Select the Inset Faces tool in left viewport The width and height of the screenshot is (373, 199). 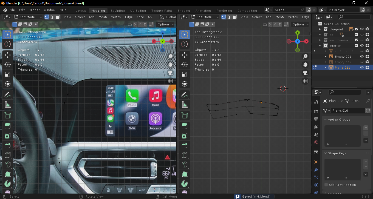pyautogui.click(x=8, y=136)
